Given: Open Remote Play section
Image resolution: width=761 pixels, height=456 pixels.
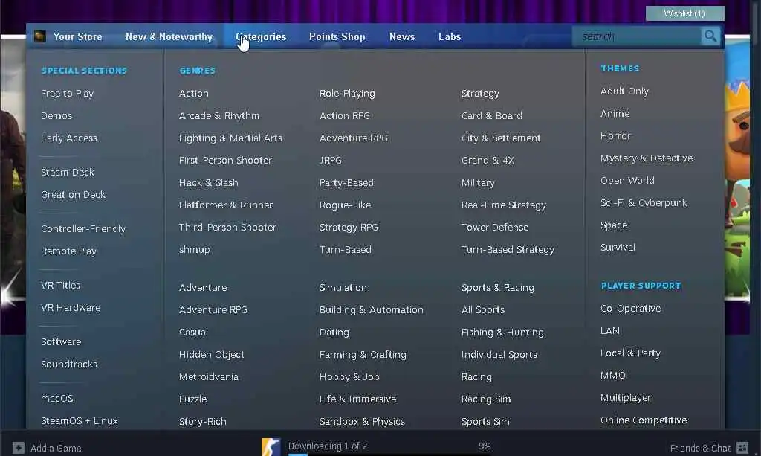Looking at the screenshot, I should click(x=68, y=251).
